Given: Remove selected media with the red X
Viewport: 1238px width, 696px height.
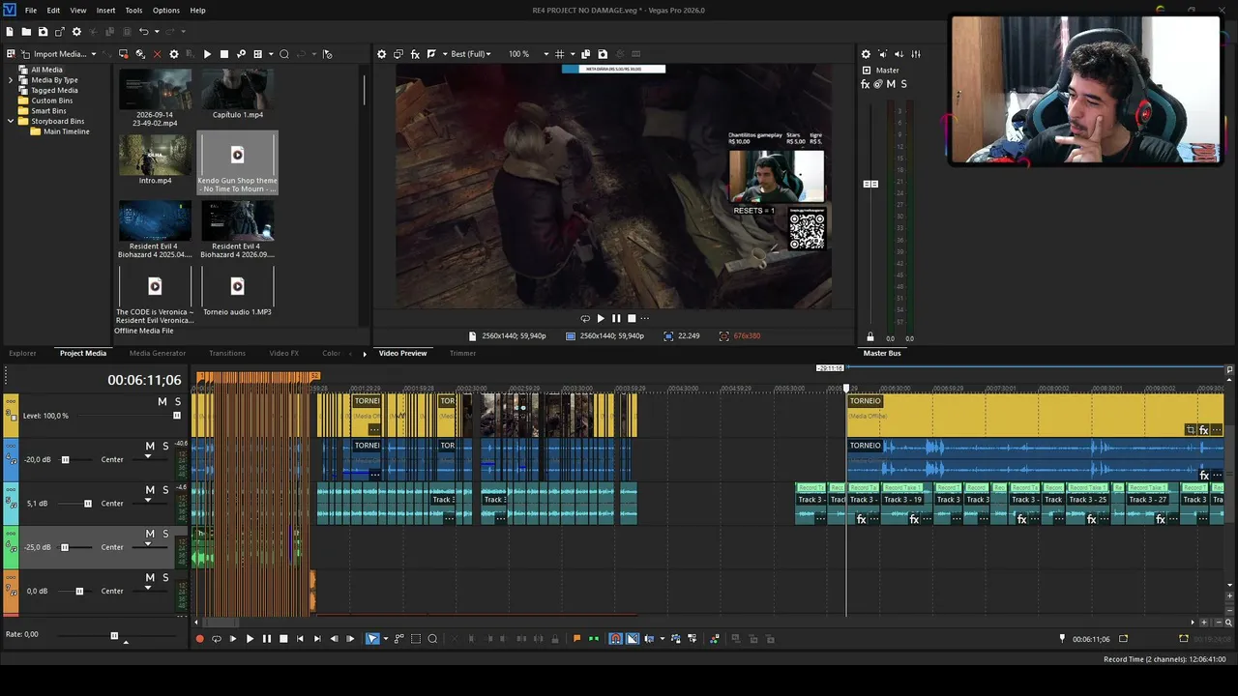Looking at the screenshot, I should click(157, 54).
